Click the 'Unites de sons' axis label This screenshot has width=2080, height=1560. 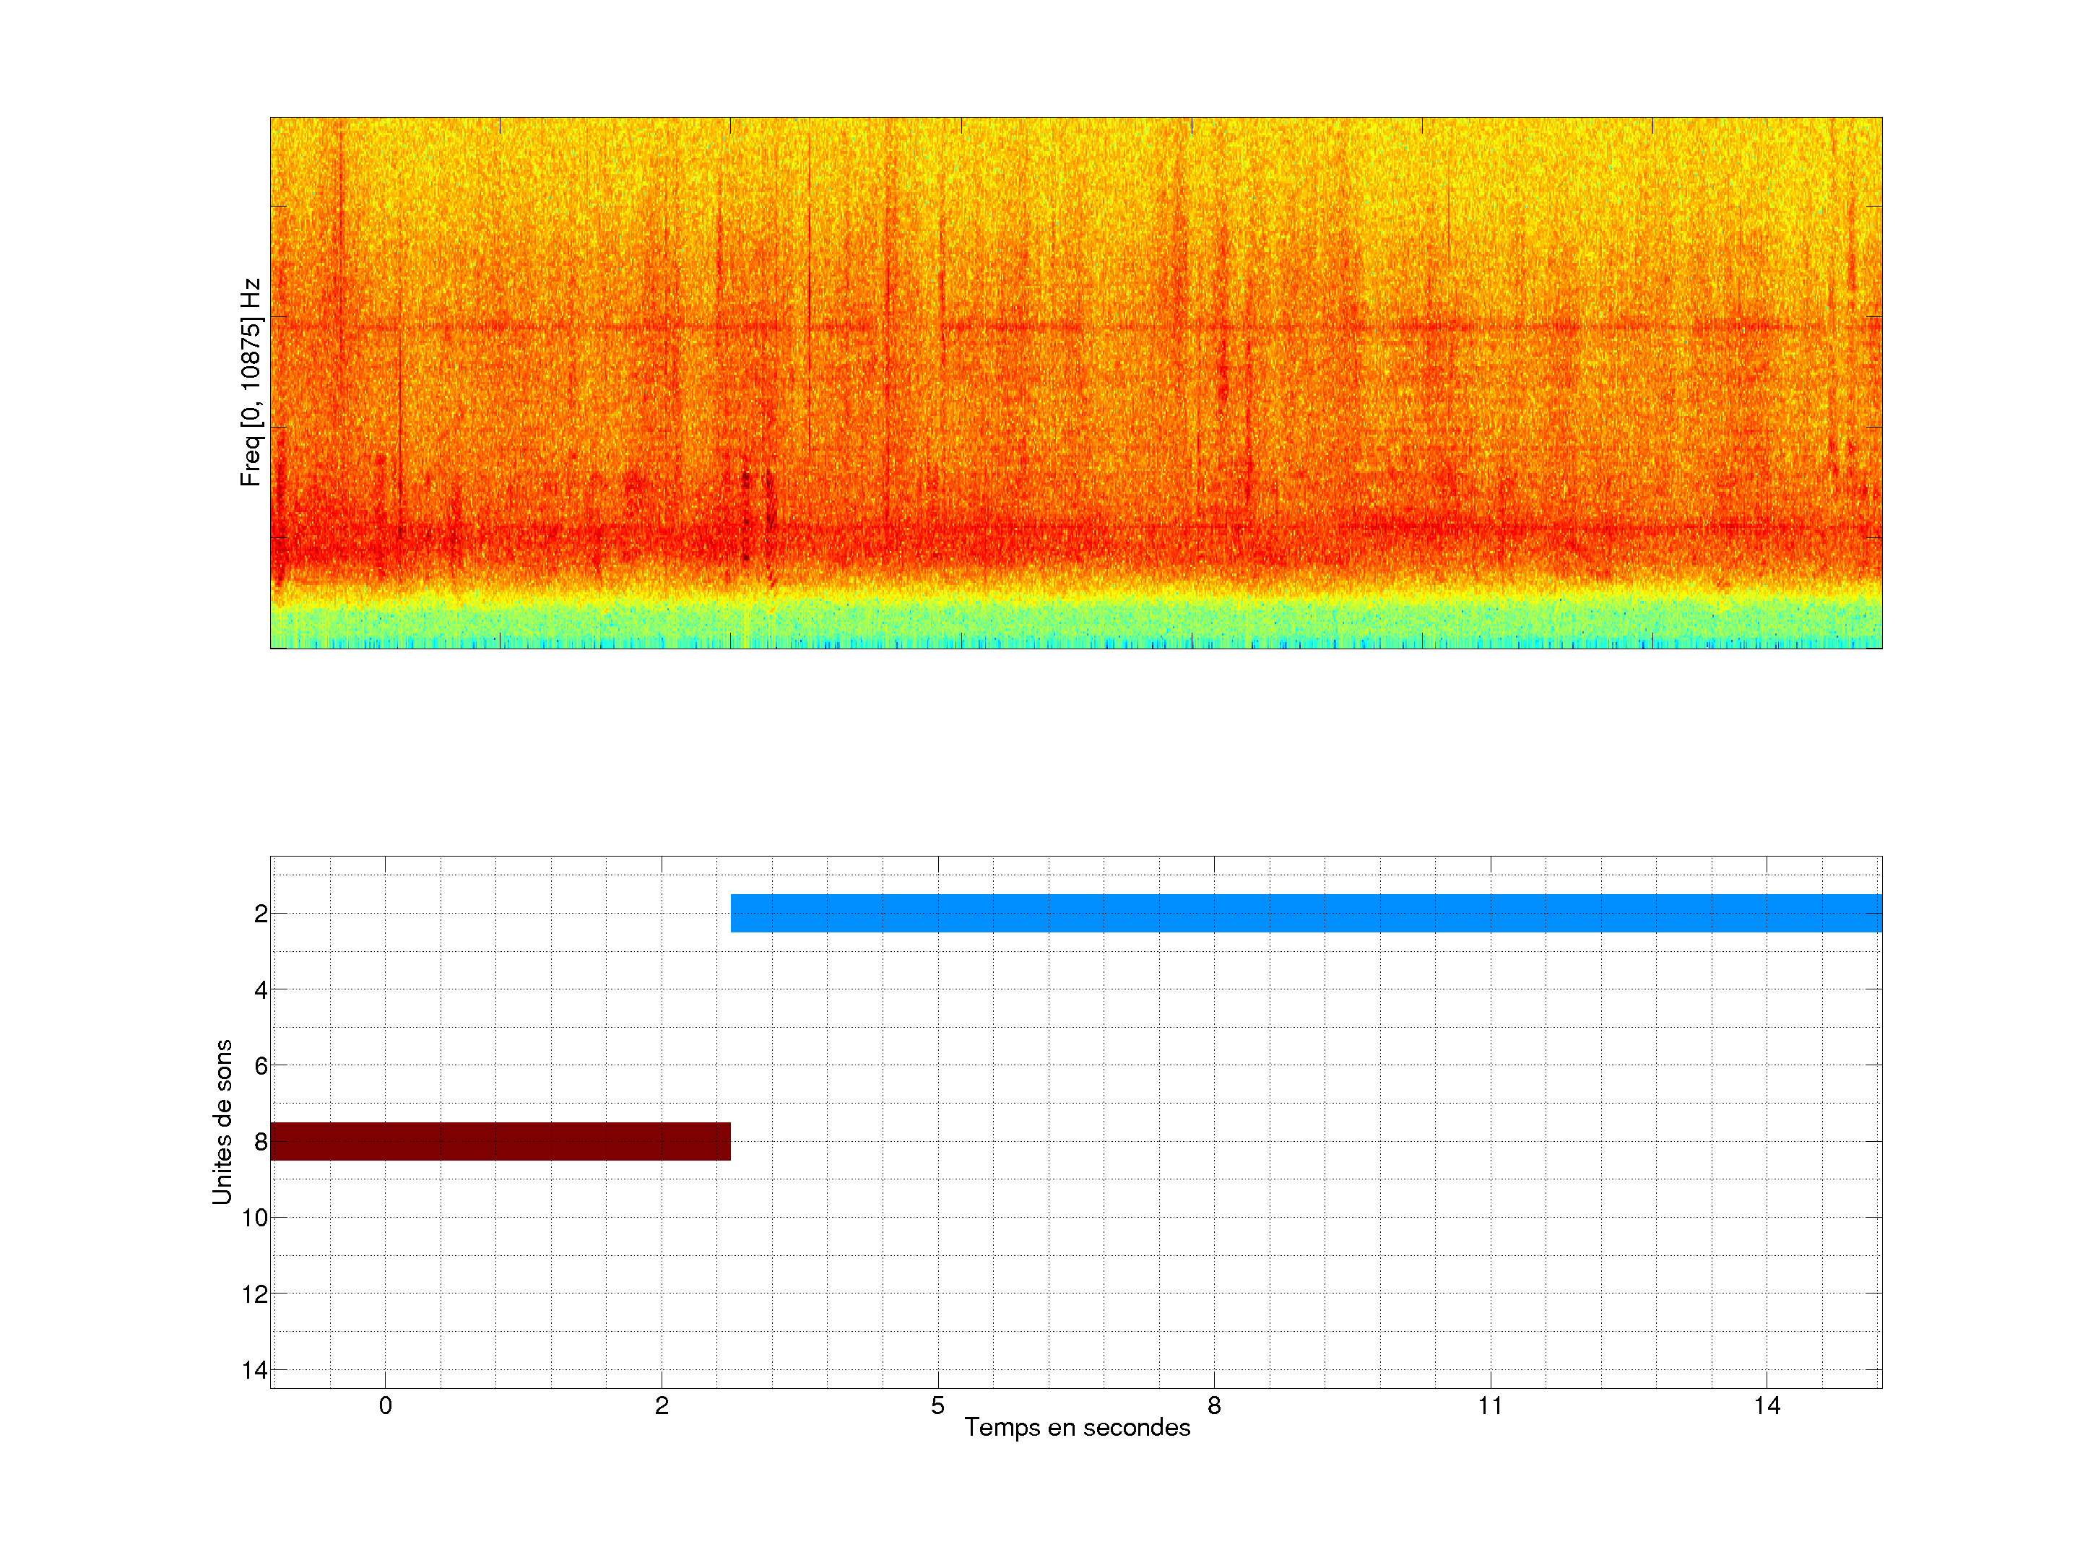click(223, 1121)
